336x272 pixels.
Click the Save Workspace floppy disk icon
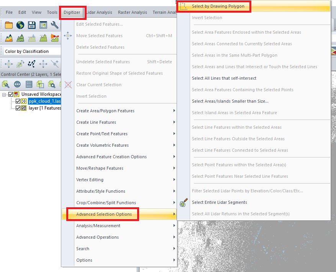32,26
